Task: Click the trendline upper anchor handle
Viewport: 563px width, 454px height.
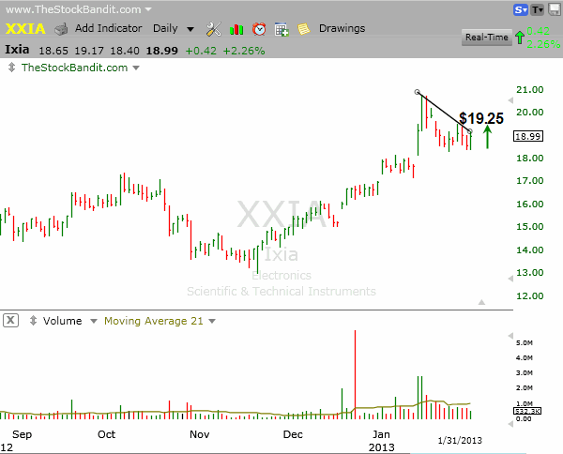Action: 417,92
